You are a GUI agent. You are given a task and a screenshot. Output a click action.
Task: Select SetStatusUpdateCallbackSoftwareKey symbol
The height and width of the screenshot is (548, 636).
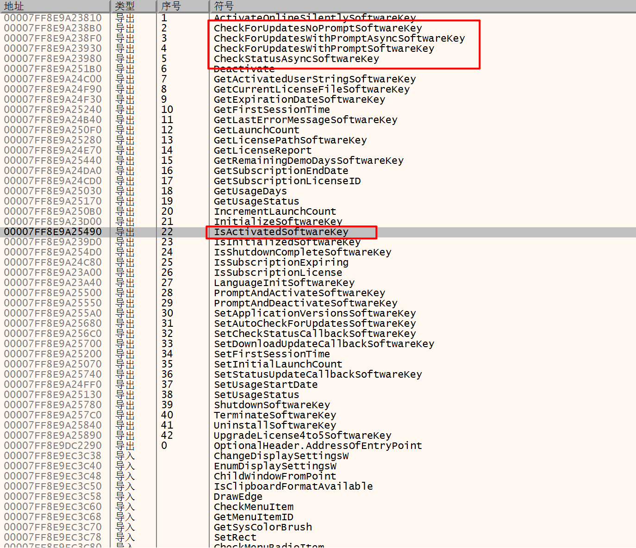click(318, 374)
